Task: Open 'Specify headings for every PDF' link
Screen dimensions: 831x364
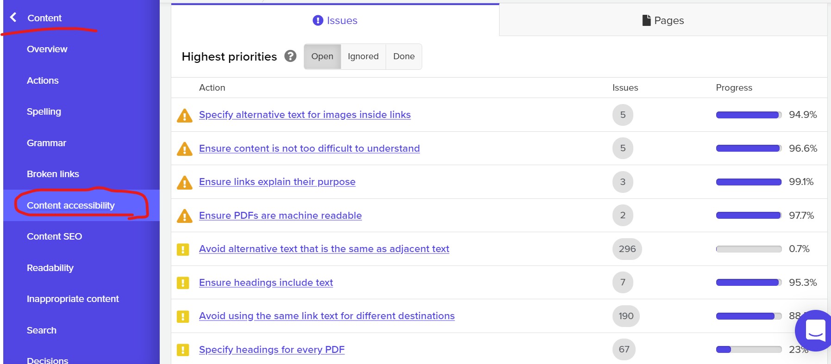Action: pos(272,350)
